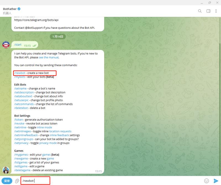Restore down the Telegram window
Viewport: 221px width, 185px height.
tap(210, 3)
